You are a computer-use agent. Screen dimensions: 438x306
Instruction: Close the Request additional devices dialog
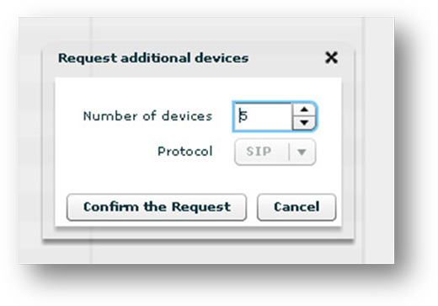(x=331, y=57)
